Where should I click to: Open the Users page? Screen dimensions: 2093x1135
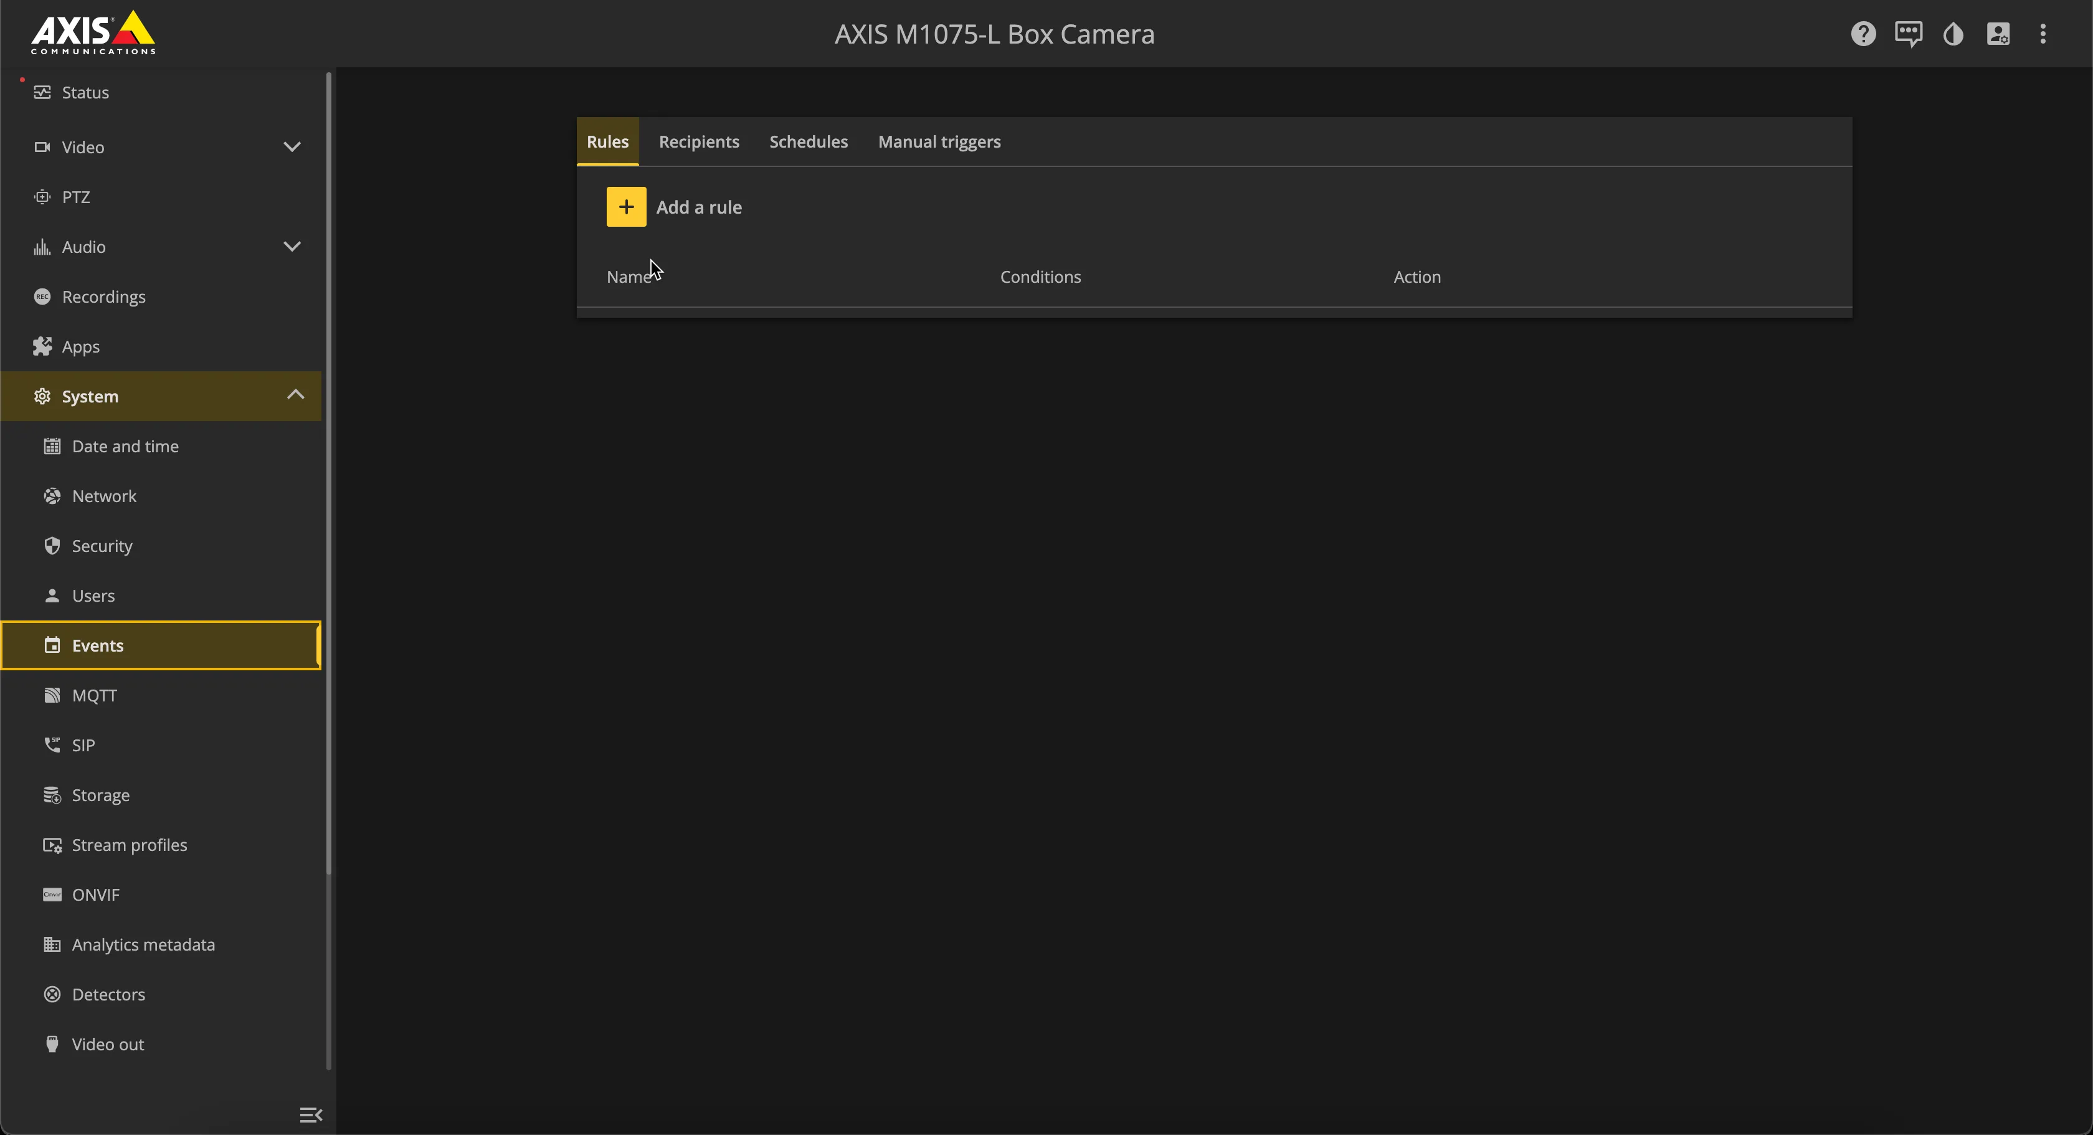tap(161, 596)
